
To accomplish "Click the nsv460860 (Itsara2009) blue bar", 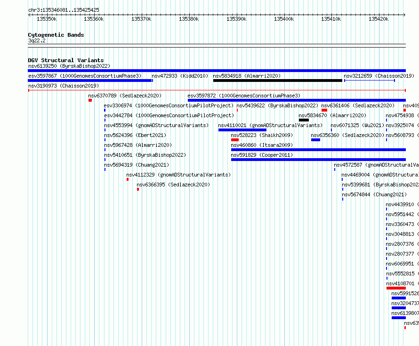I will [318, 150].
